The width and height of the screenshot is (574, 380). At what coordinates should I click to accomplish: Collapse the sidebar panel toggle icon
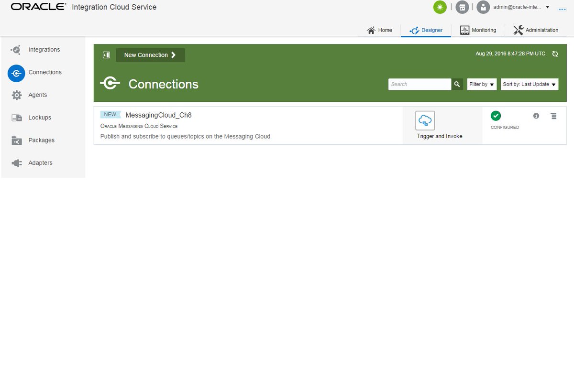(106, 55)
